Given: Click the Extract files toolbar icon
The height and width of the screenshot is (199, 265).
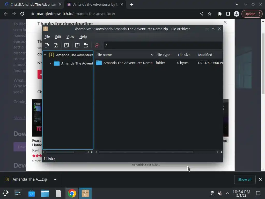Looking at the screenshot, I should (67, 45).
